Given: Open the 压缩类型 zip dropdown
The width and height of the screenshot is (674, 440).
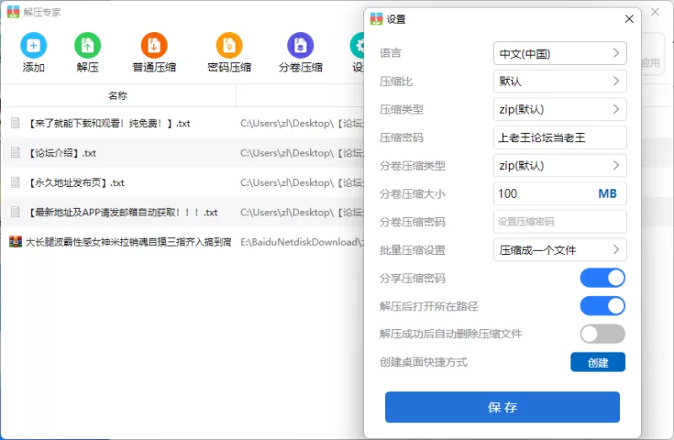Looking at the screenshot, I should [x=559, y=109].
